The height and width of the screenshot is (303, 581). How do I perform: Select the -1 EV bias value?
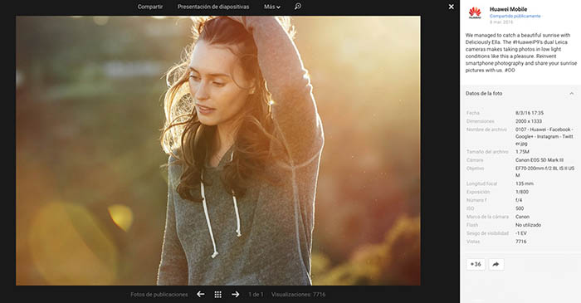520,233
